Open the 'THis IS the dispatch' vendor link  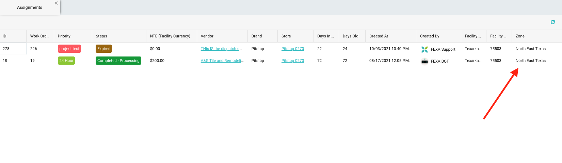221,49
